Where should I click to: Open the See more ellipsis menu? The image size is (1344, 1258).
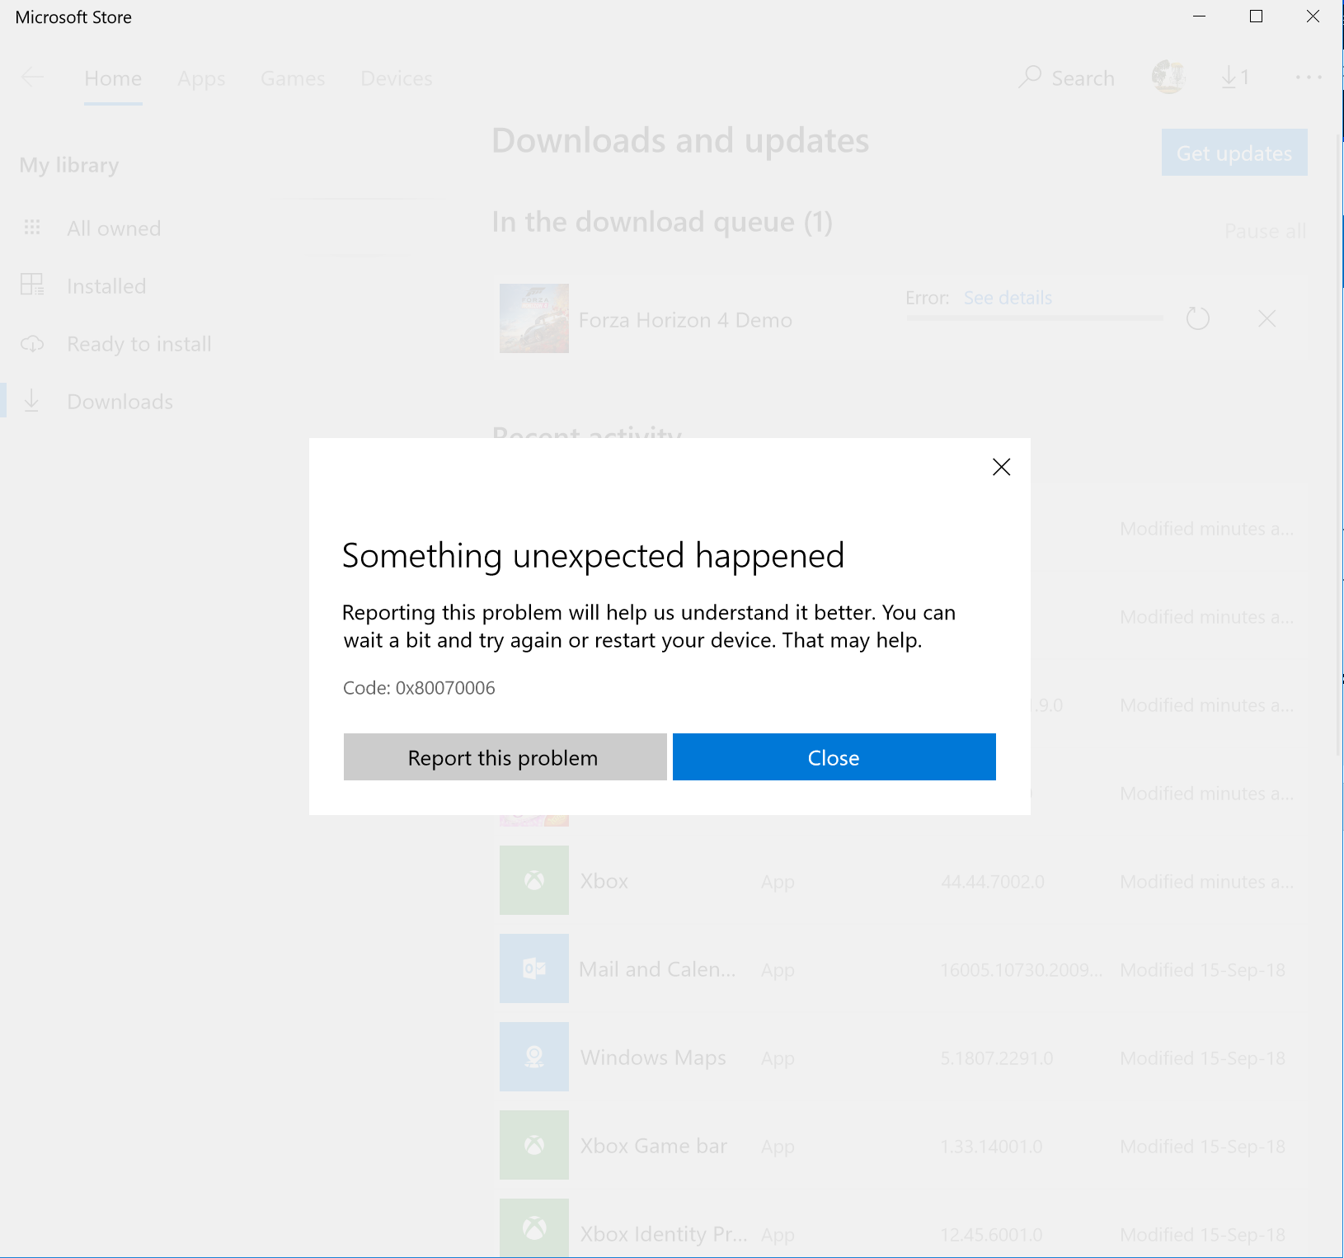pyautogui.click(x=1309, y=78)
